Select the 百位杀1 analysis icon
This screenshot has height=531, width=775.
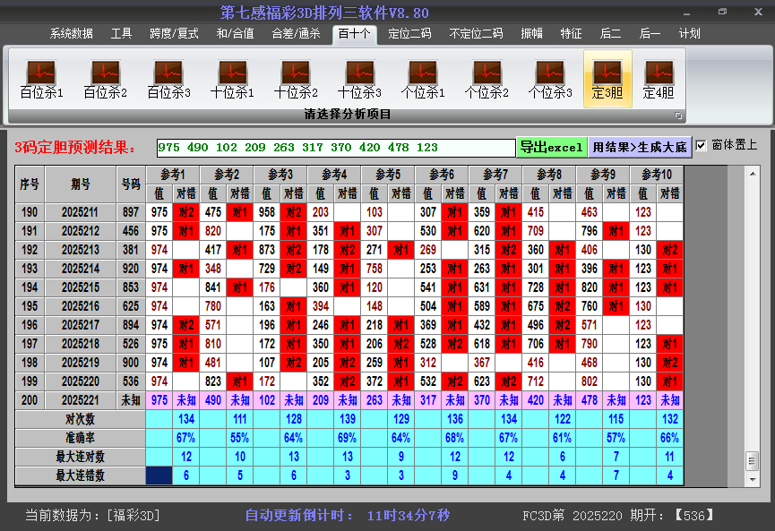41,79
